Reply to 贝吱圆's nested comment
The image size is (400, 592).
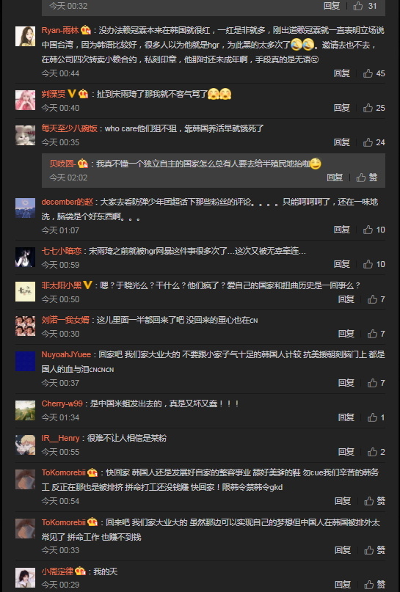(x=335, y=178)
